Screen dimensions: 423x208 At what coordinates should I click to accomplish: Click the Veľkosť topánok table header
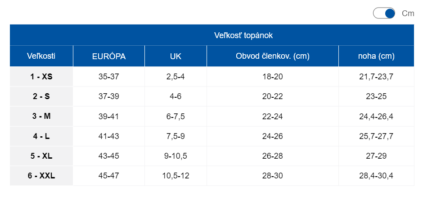point(243,35)
